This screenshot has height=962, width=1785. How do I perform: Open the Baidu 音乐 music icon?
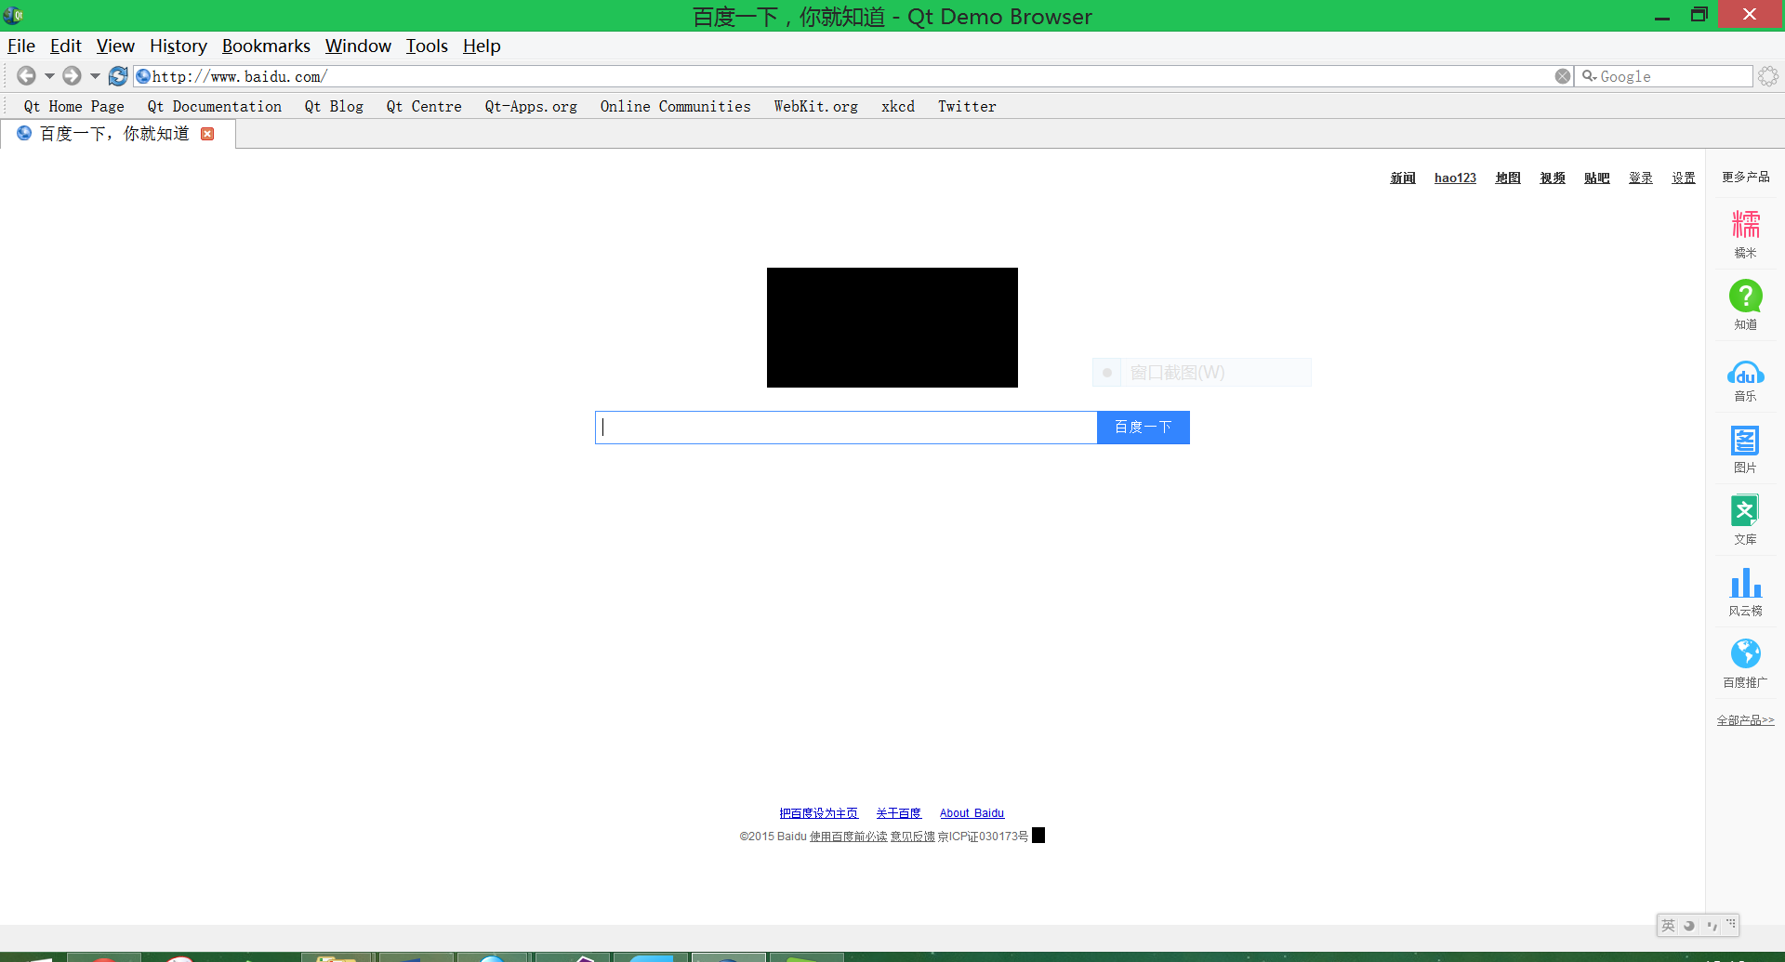1745,374
